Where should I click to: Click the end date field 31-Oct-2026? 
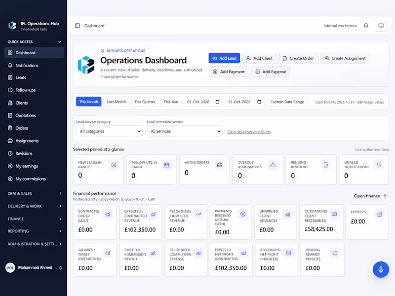point(244,102)
